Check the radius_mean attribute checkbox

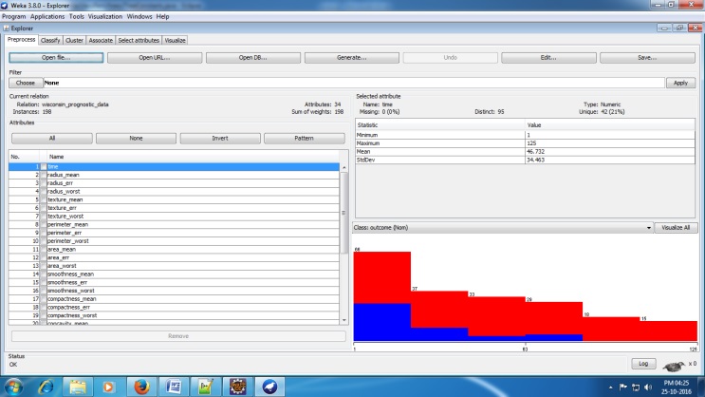pyautogui.click(x=43, y=176)
